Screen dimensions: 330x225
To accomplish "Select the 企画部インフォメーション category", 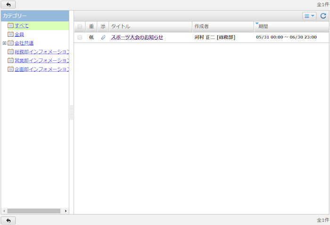I will (41, 70).
